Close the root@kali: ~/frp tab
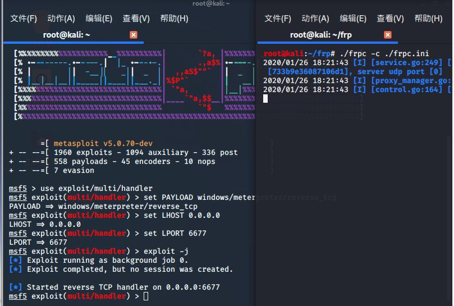The image size is (454, 306). coord(388,35)
